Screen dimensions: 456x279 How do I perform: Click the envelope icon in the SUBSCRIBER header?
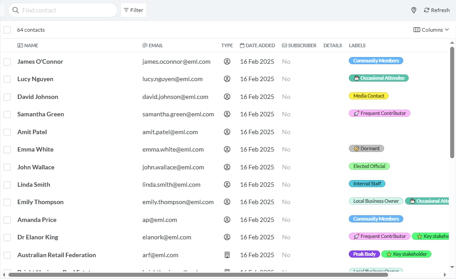pos(284,45)
